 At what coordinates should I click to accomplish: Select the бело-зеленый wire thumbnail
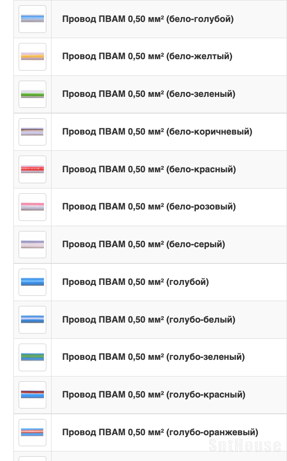coord(32,94)
